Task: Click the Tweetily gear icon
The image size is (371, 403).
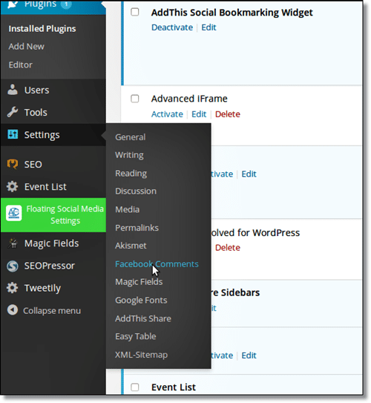Action: point(13,288)
